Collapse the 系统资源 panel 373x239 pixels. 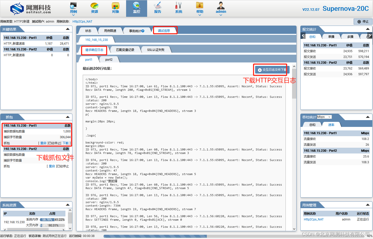point(68,205)
